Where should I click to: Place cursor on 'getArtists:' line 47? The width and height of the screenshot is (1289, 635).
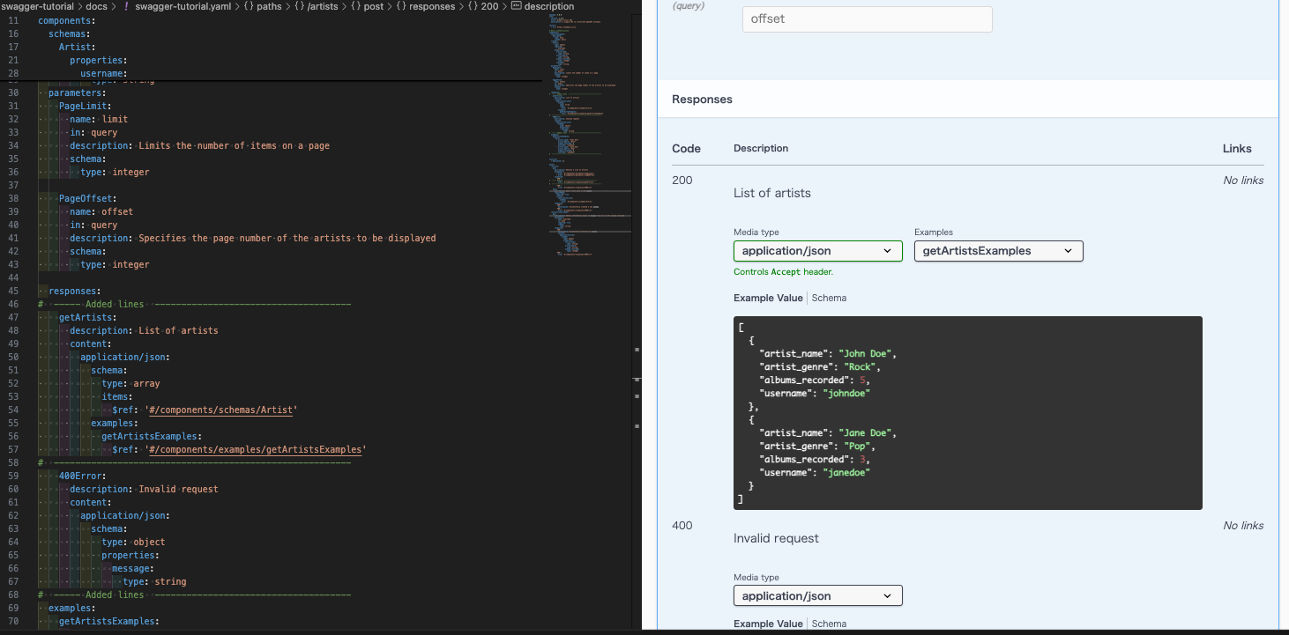tap(87, 317)
